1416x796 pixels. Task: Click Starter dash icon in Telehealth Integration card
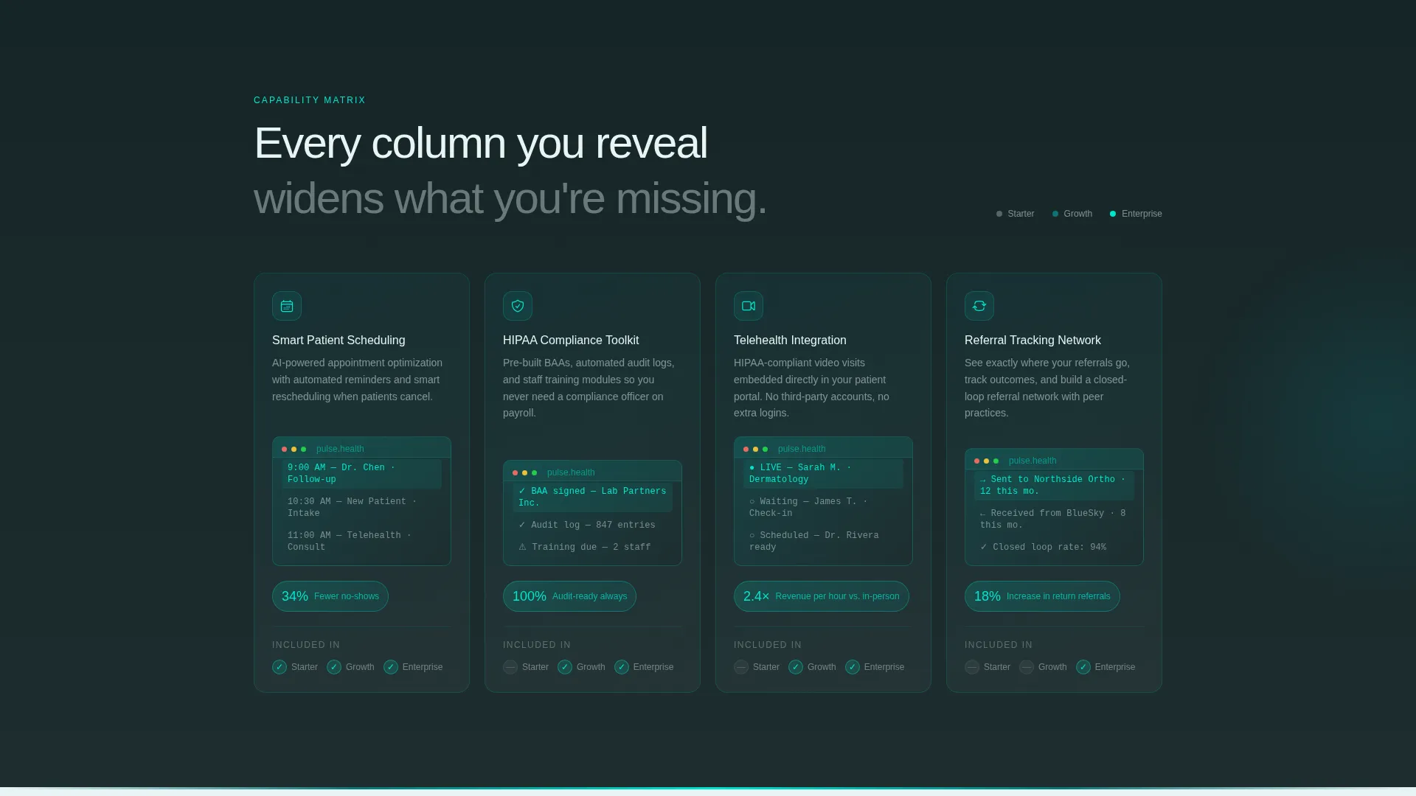[x=741, y=667]
